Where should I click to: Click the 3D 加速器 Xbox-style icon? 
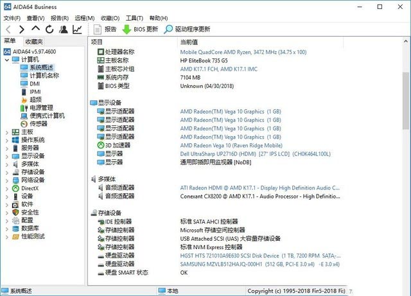101,145
